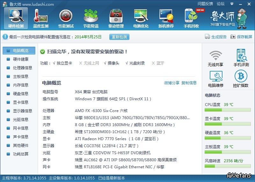Click the 长城 CGC076E L22BY4 monitor text
Viewport: 255px width, 182px height.
click(x=107, y=146)
